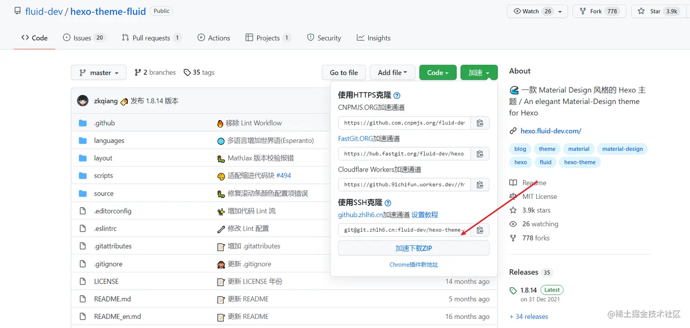The width and height of the screenshot is (690, 328).
Task: Click zkqiang's avatar image
Action: tap(83, 101)
